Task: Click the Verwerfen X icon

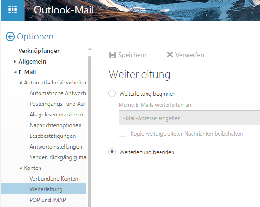Action: pos(170,55)
